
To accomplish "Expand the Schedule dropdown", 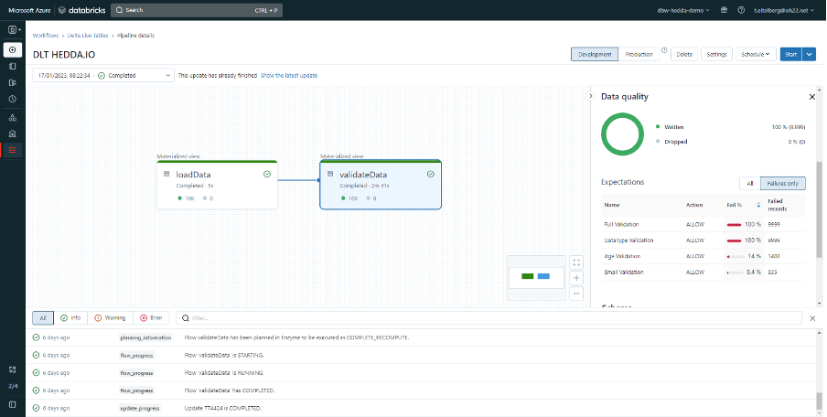I will click(757, 54).
